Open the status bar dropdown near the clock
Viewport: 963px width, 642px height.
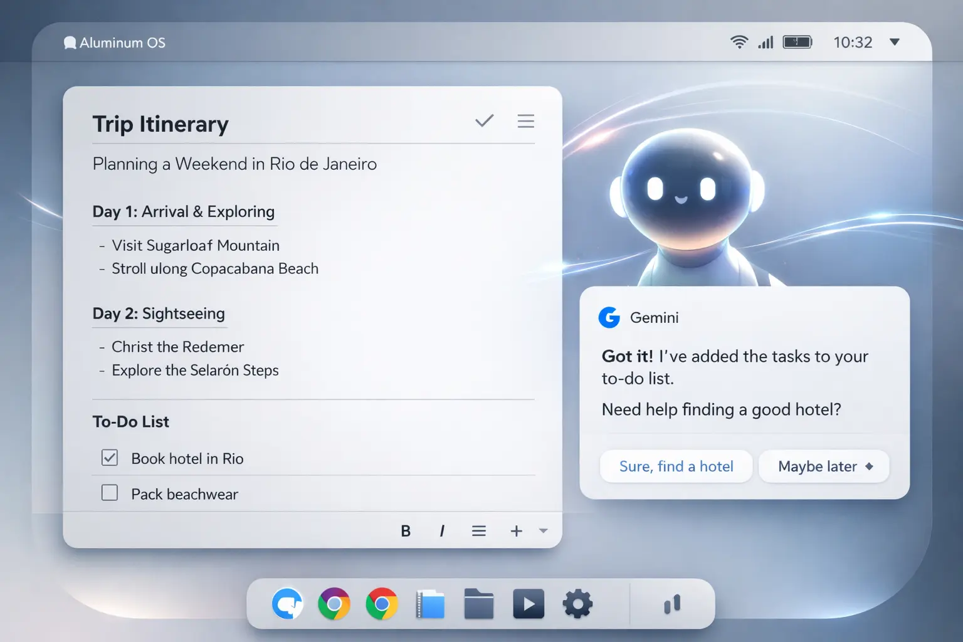point(895,42)
